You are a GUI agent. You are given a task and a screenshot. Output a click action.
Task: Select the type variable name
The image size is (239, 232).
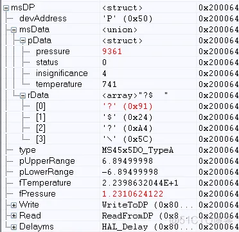coord(28,150)
